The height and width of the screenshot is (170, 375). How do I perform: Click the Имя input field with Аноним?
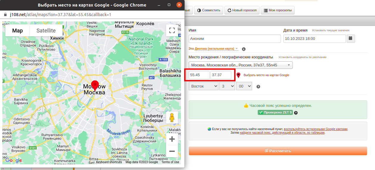click(x=235, y=39)
